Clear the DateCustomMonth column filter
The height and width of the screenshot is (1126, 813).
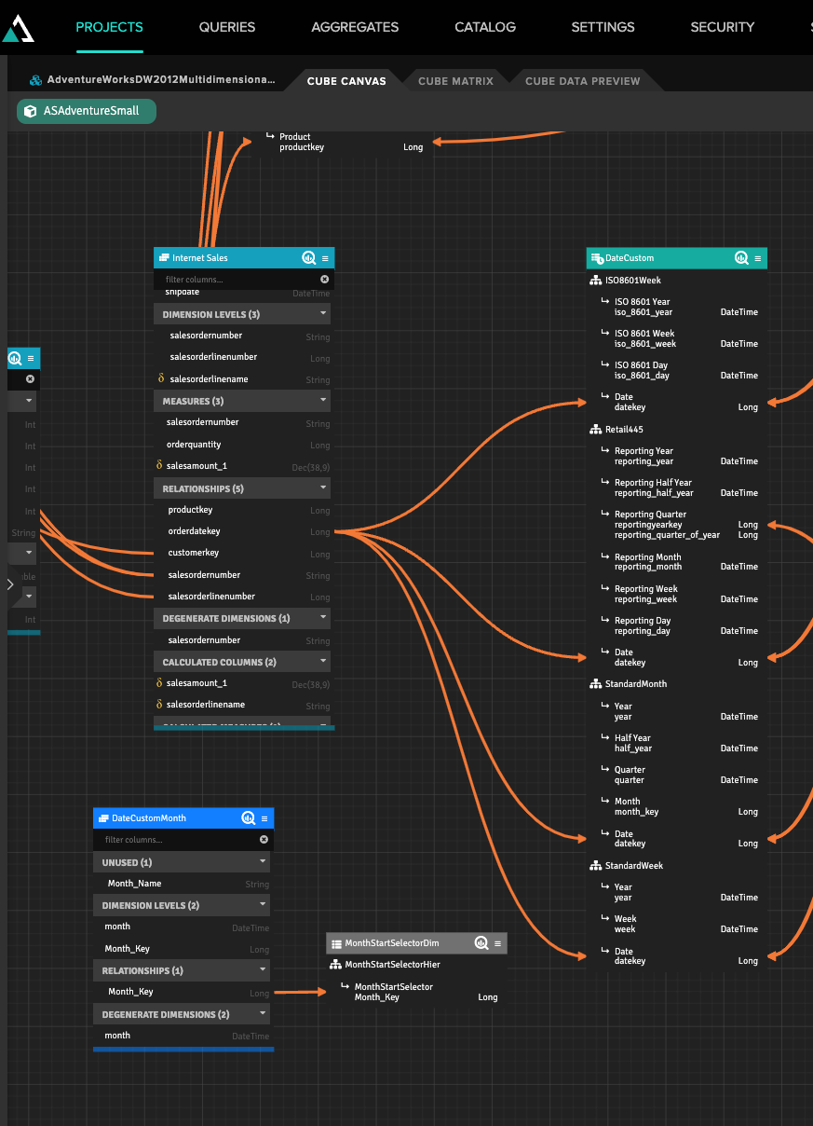click(x=264, y=839)
